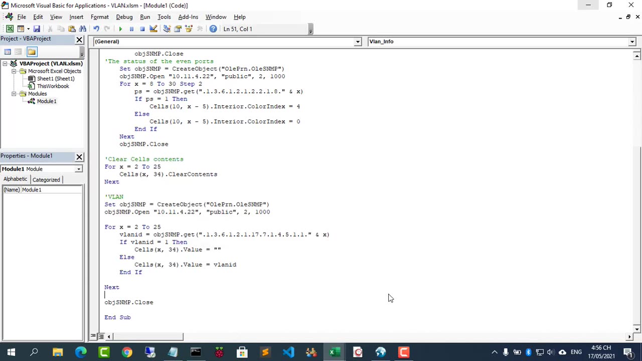Click the 'objSNMP.Close' line above End Sub
Screen dimensions: 642x361
[x=129, y=302]
